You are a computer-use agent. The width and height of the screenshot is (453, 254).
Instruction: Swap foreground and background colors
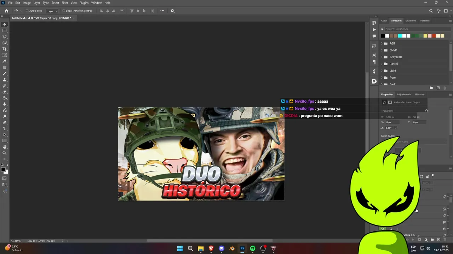tap(7, 165)
